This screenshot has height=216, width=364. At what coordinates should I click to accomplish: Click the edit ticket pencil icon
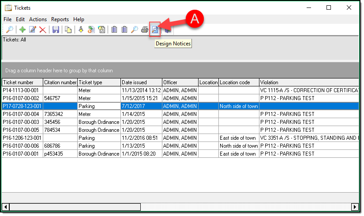pos(32,30)
